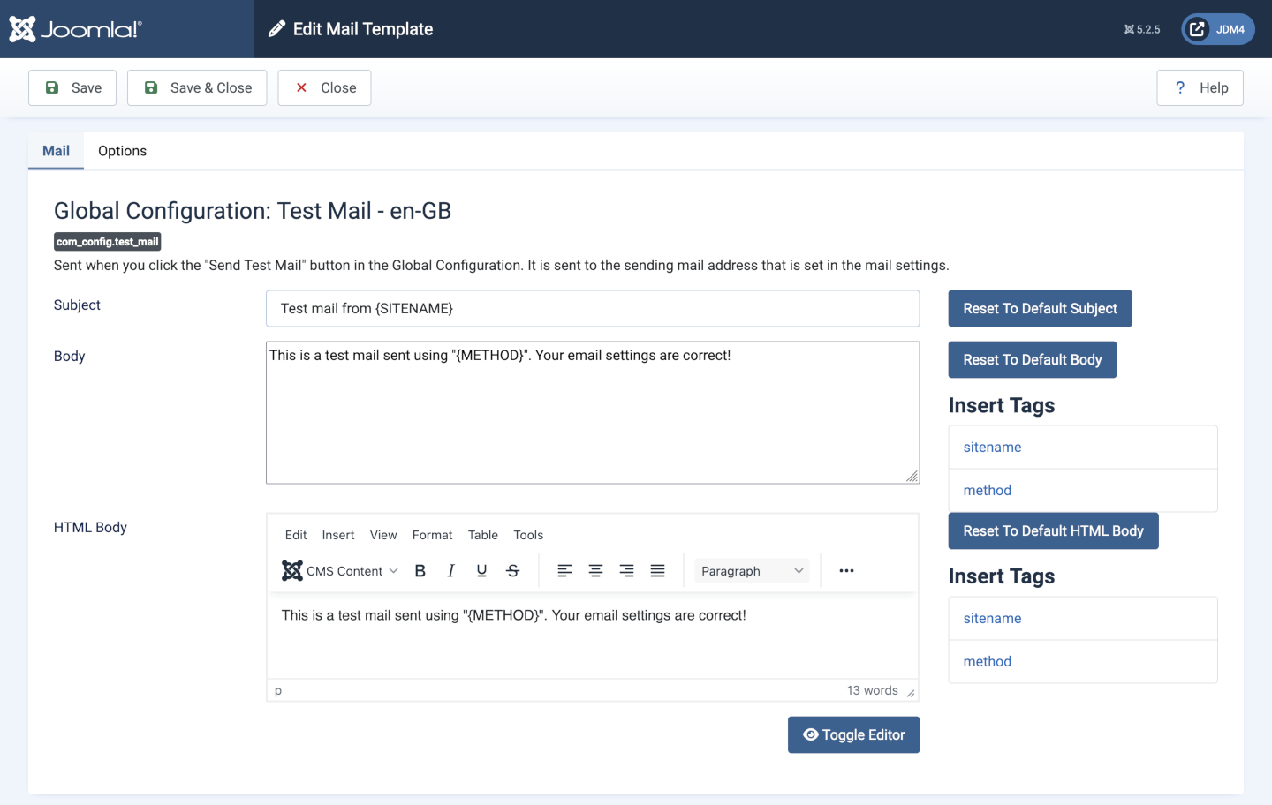Image resolution: width=1272 pixels, height=805 pixels.
Task: Open the editor Insert menu
Action: click(338, 535)
